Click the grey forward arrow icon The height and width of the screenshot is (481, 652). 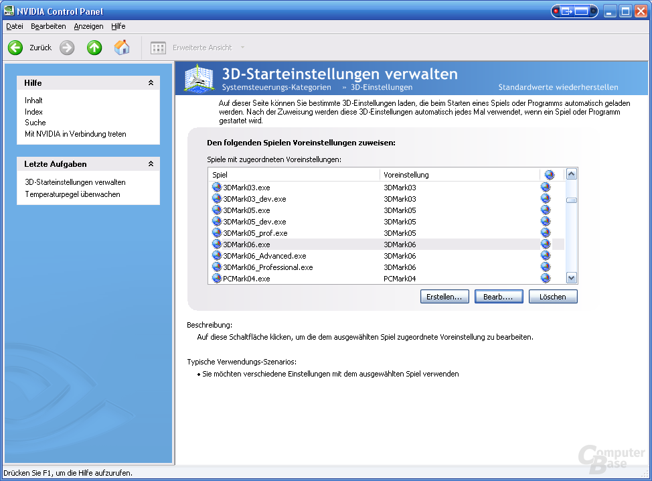pos(67,48)
